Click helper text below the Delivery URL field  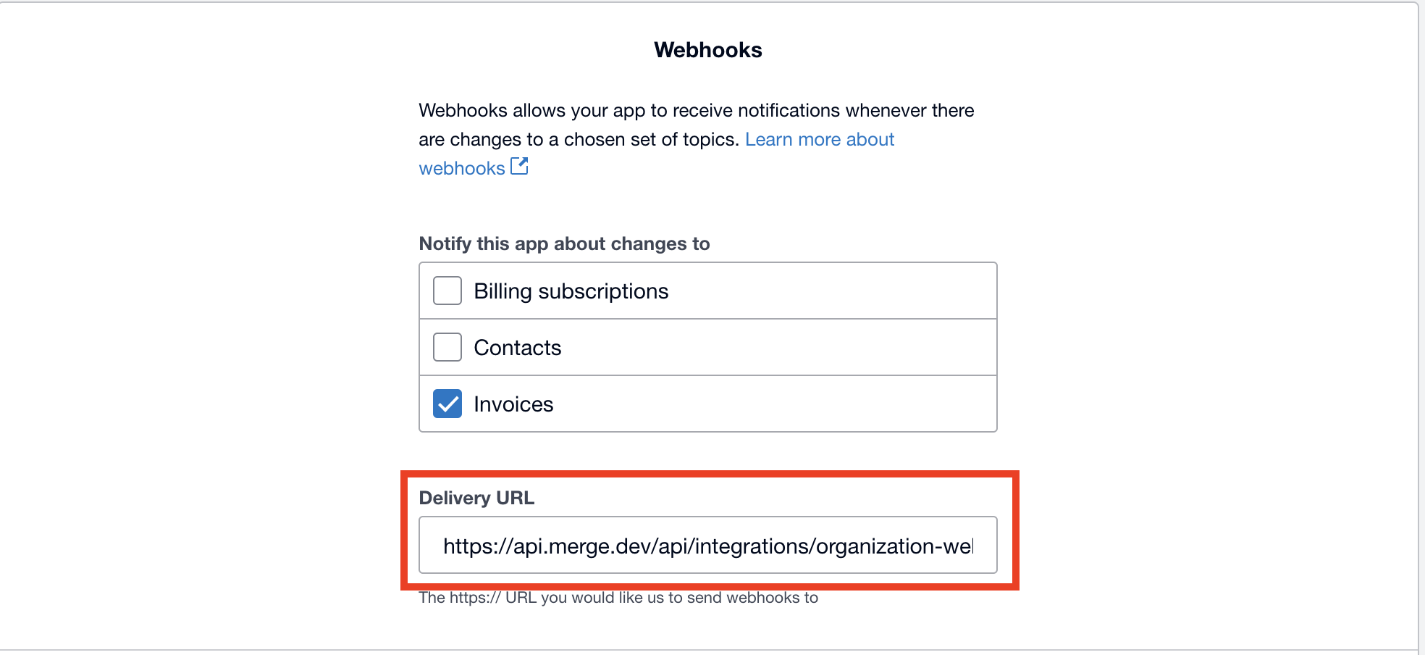pos(618,598)
